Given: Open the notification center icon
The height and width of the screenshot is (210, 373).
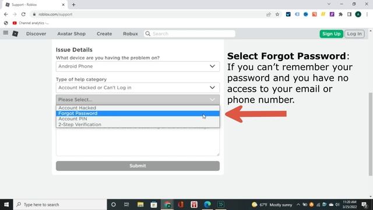Looking at the screenshot, I should click(364, 204).
